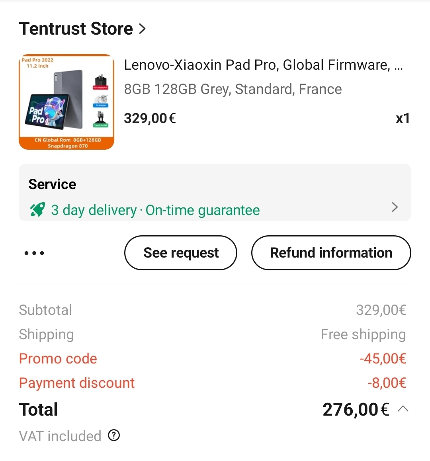The width and height of the screenshot is (430, 461).
Task: Collapse the total price breakdown caret
Action: pyautogui.click(x=403, y=409)
